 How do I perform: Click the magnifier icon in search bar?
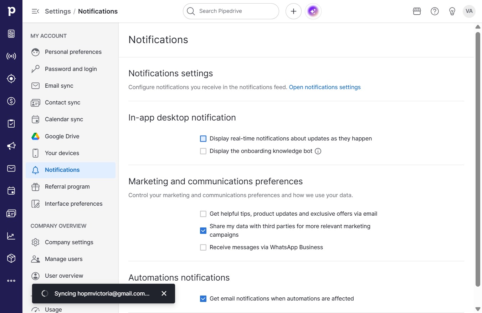[191, 11]
